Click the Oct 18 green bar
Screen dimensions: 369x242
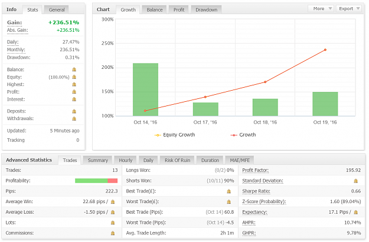[265, 107]
